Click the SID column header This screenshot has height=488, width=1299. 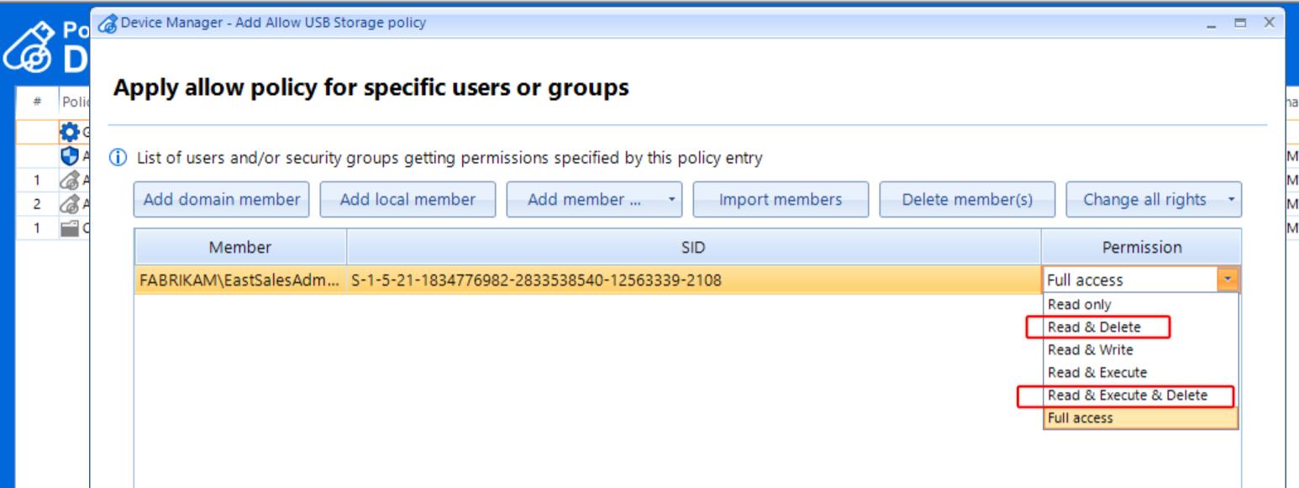pos(693,248)
